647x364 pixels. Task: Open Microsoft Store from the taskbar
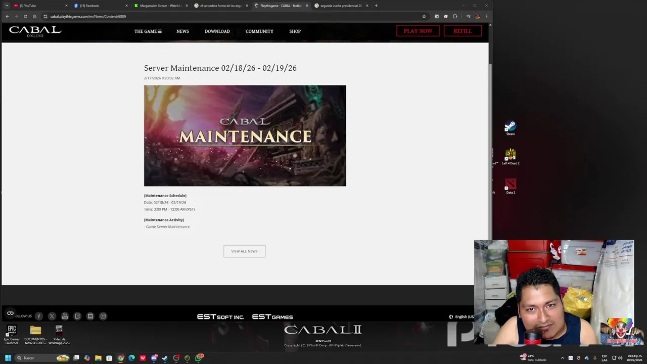click(109, 358)
